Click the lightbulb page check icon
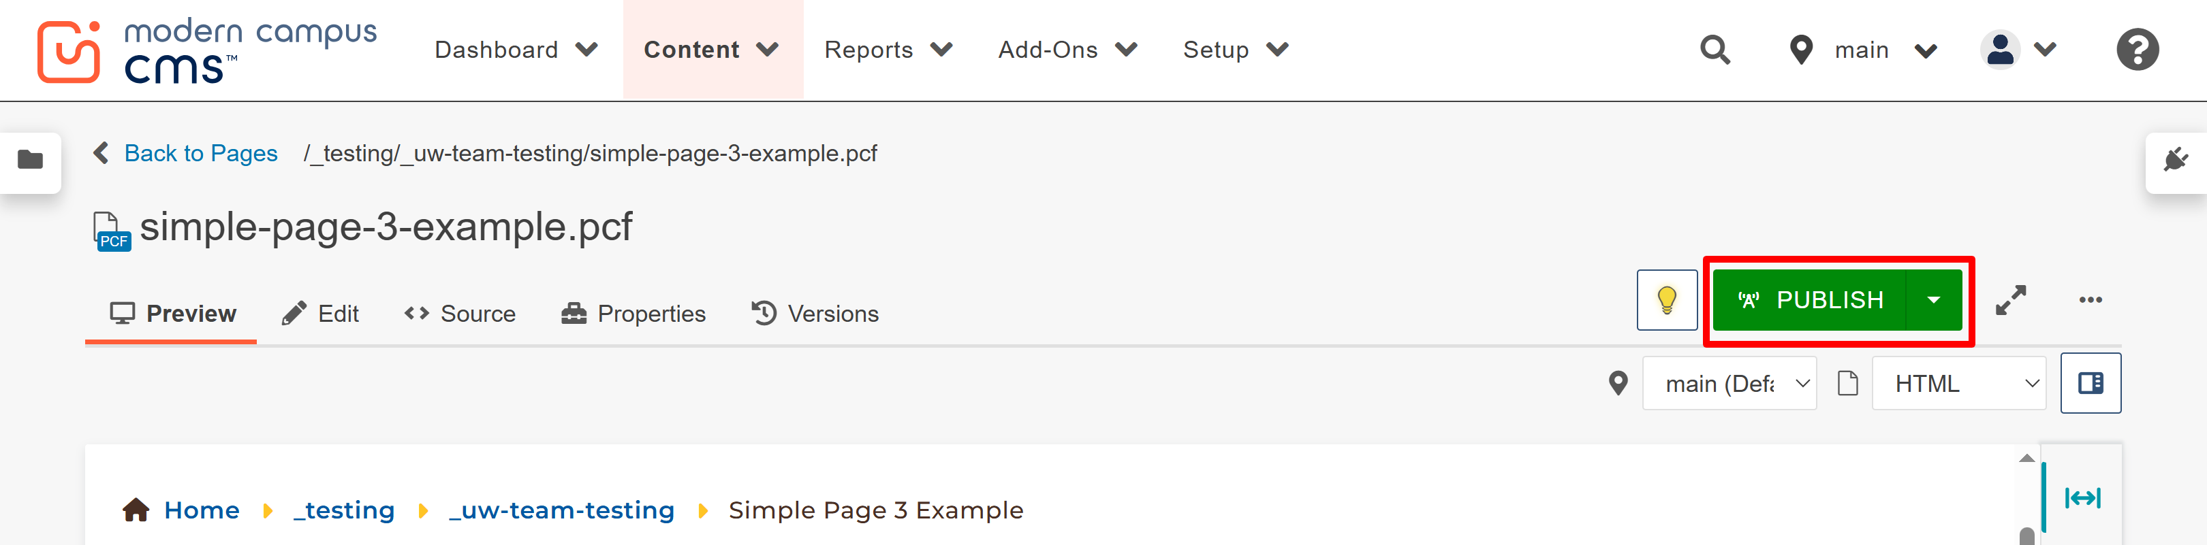The image size is (2207, 545). tap(1668, 299)
